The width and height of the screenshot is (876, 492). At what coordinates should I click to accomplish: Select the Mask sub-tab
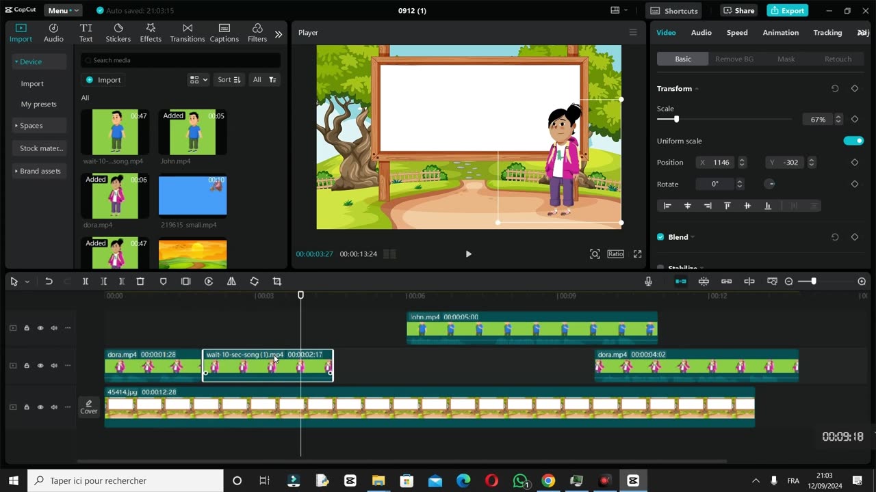[x=786, y=59]
